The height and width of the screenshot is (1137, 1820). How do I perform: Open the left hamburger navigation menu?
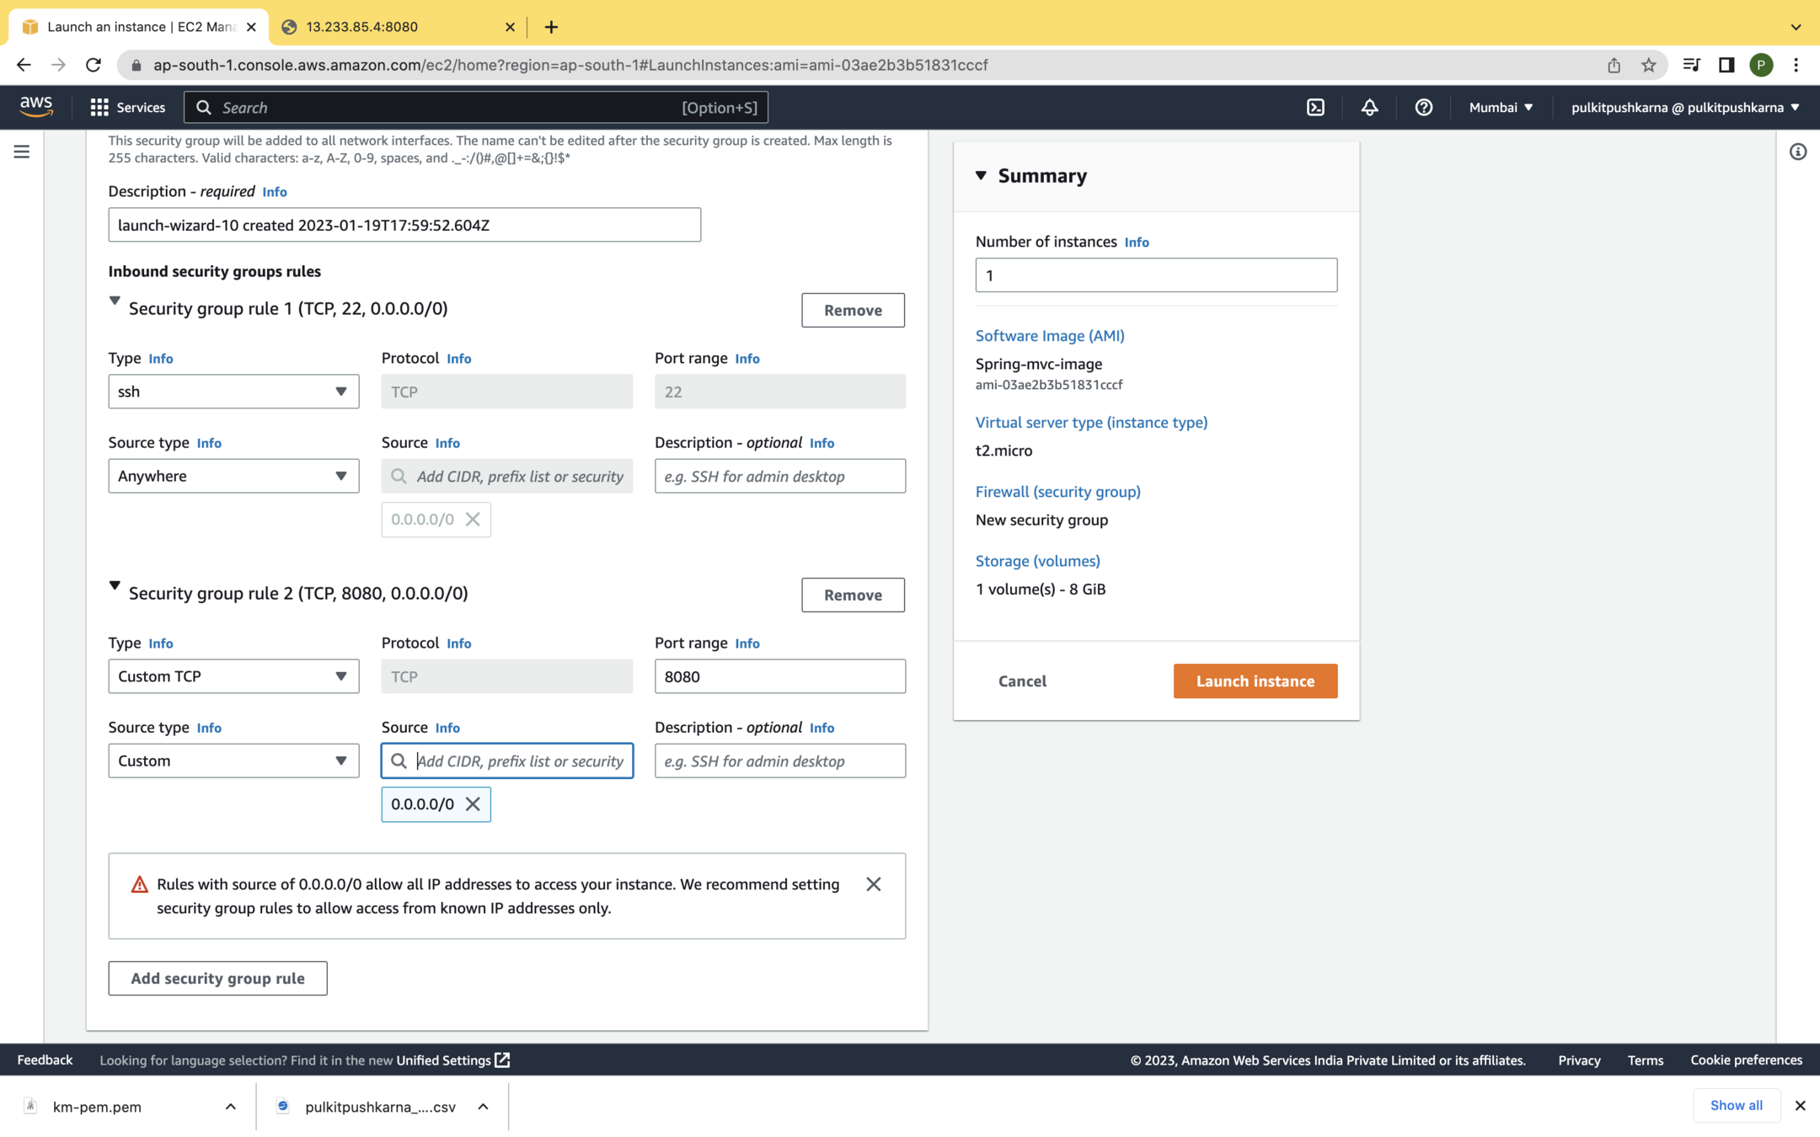click(x=22, y=152)
